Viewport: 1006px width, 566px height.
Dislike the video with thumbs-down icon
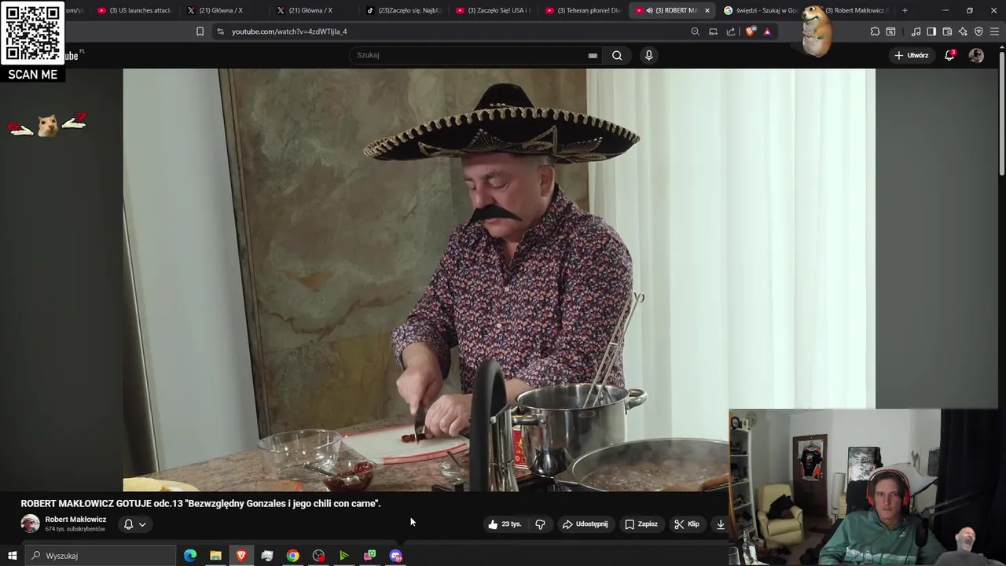(x=541, y=524)
